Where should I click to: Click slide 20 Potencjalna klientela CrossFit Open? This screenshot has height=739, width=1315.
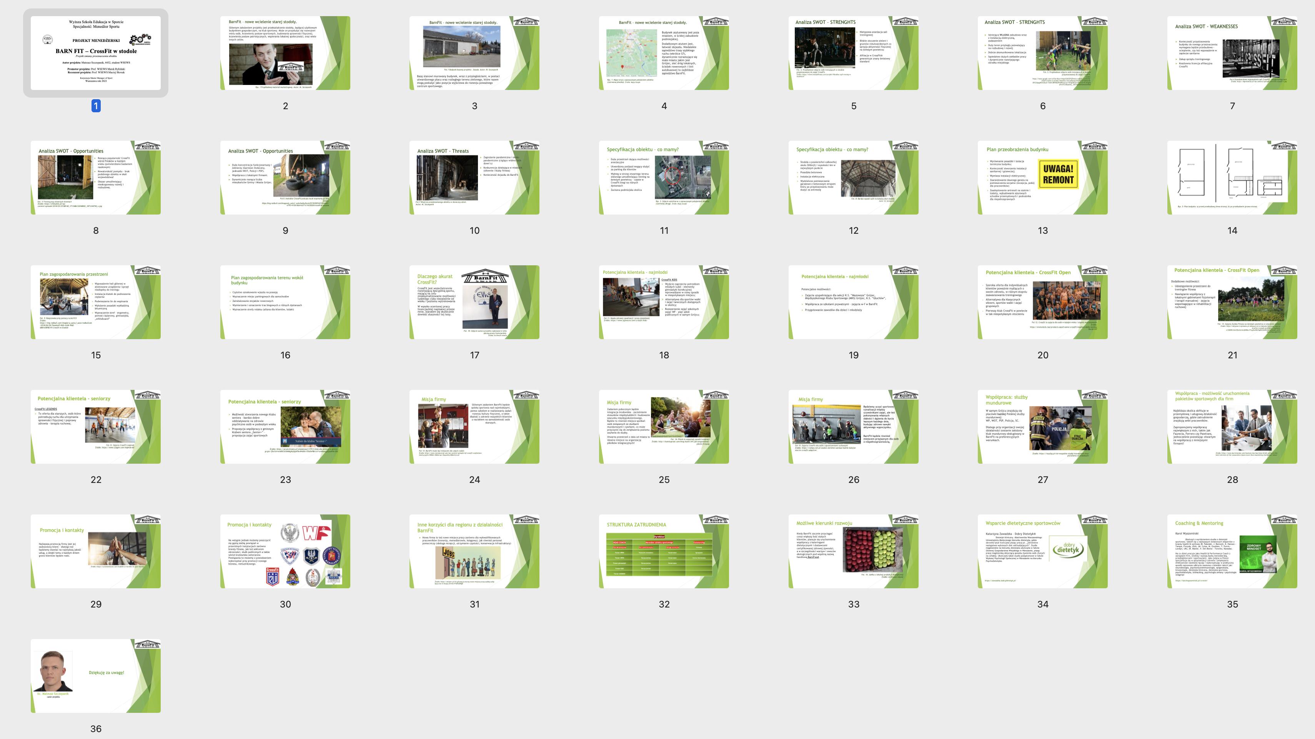(1042, 301)
